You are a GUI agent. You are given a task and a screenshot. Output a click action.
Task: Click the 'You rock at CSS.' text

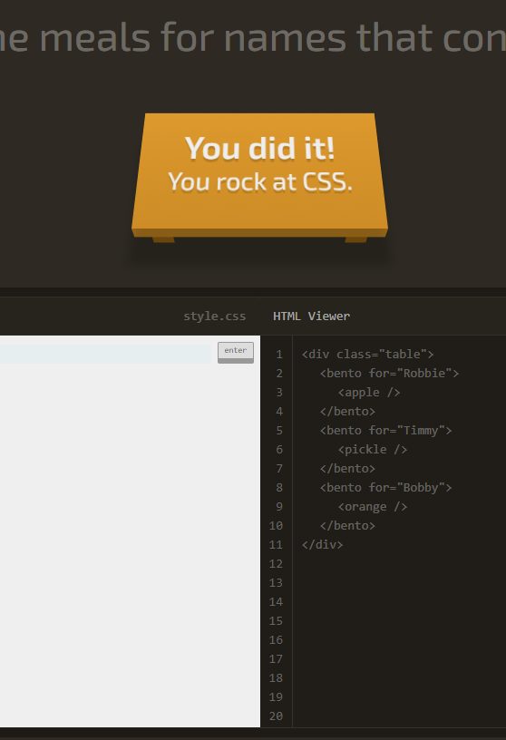click(260, 181)
